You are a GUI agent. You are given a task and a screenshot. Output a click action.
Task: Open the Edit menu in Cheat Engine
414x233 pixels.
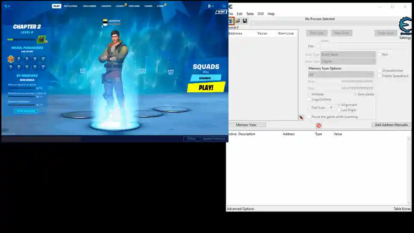pyautogui.click(x=239, y=14)
